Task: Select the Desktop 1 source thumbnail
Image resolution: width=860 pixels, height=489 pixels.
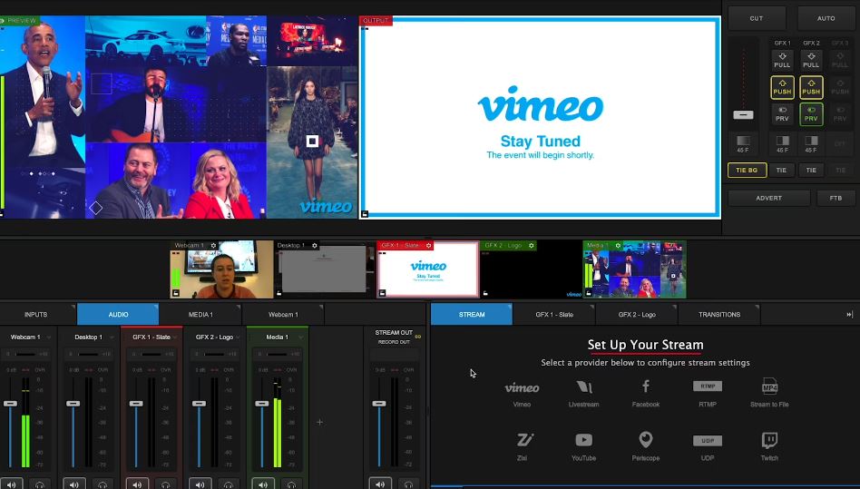Action: pos(325,269)
